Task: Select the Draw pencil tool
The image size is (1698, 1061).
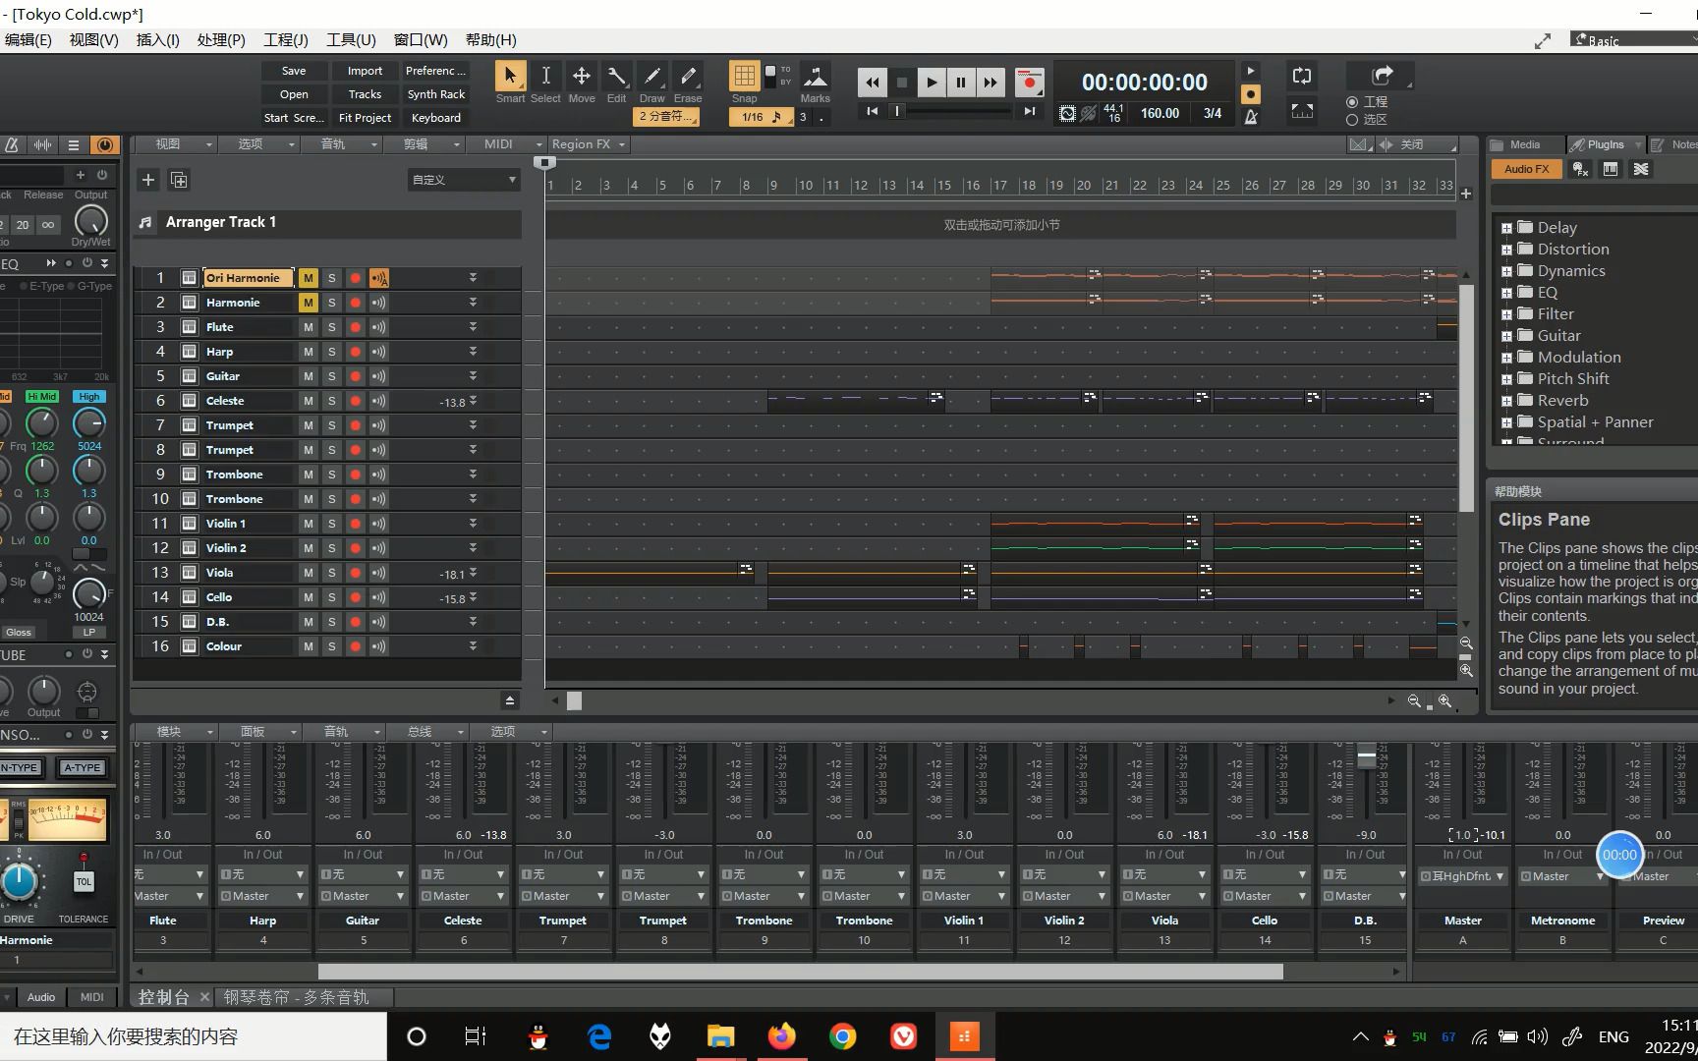Action: point(652,76)
